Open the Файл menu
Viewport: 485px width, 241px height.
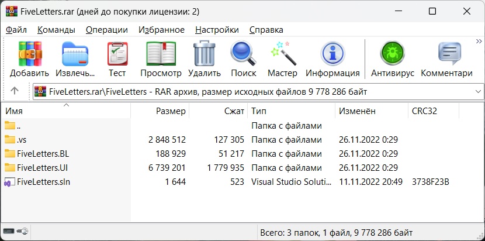point(16,29)
